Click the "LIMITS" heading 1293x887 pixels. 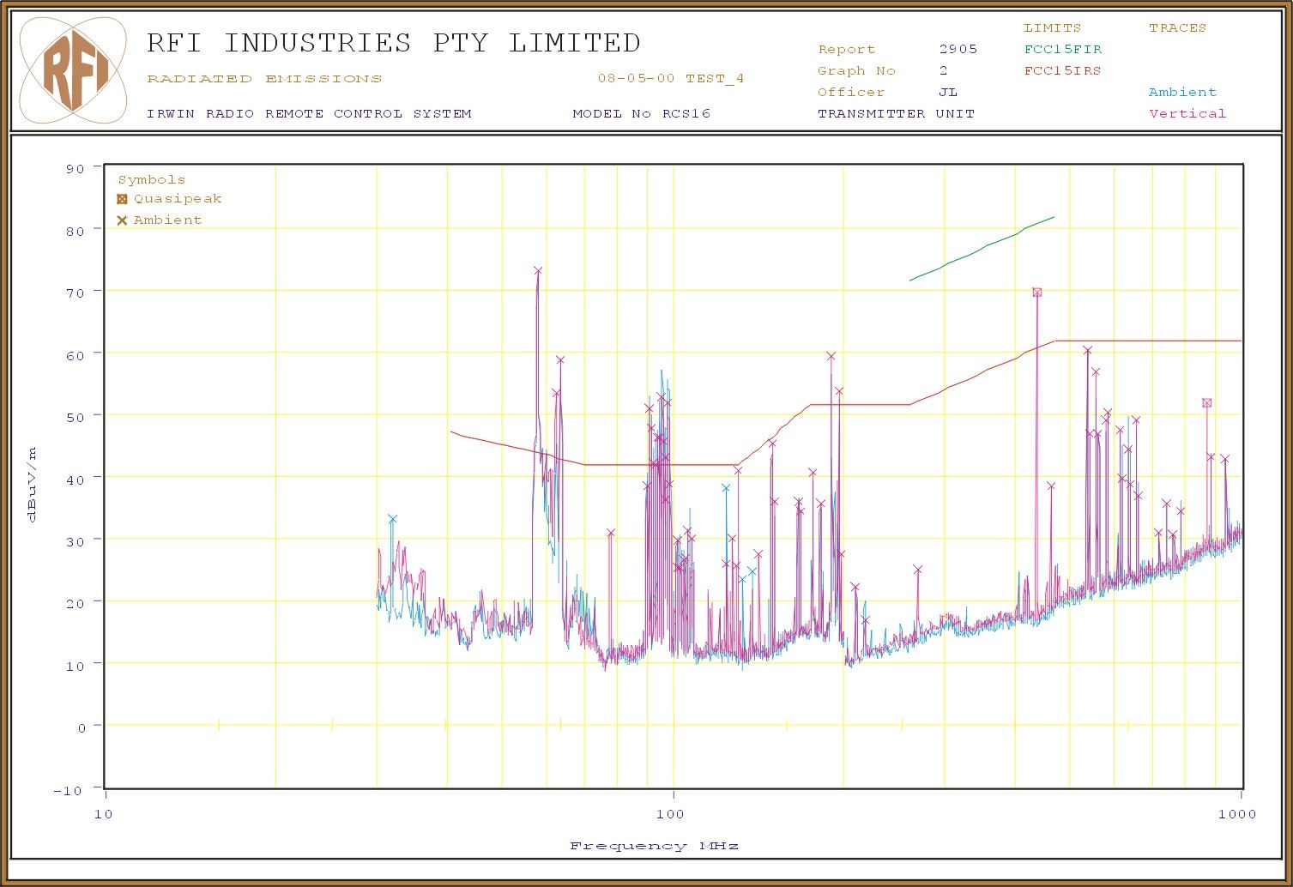(x=1052, y=28)
